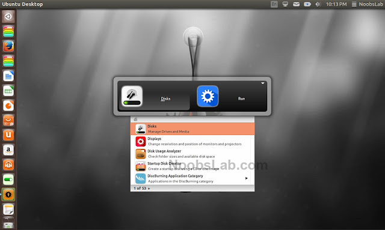The image size is (385, 230).
Task: Click the DiscBurning category icon
Action: [x=140, y=178]
